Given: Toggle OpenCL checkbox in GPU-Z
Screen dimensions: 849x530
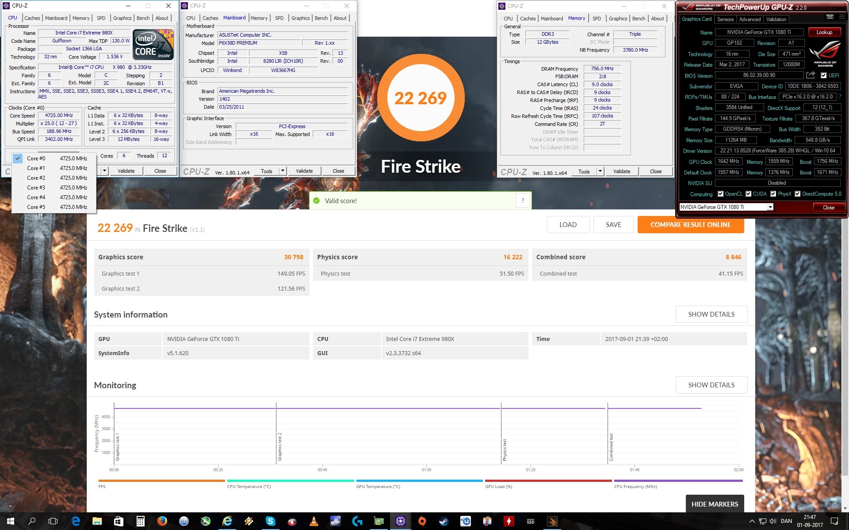Looking at the screenshot, I should (720, 194).
